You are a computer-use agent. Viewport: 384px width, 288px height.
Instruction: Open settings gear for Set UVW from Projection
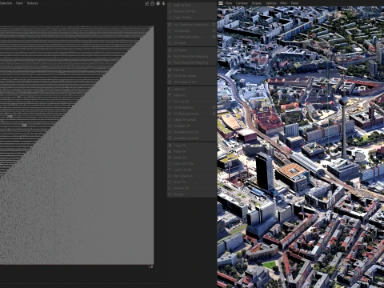(214, 25)
